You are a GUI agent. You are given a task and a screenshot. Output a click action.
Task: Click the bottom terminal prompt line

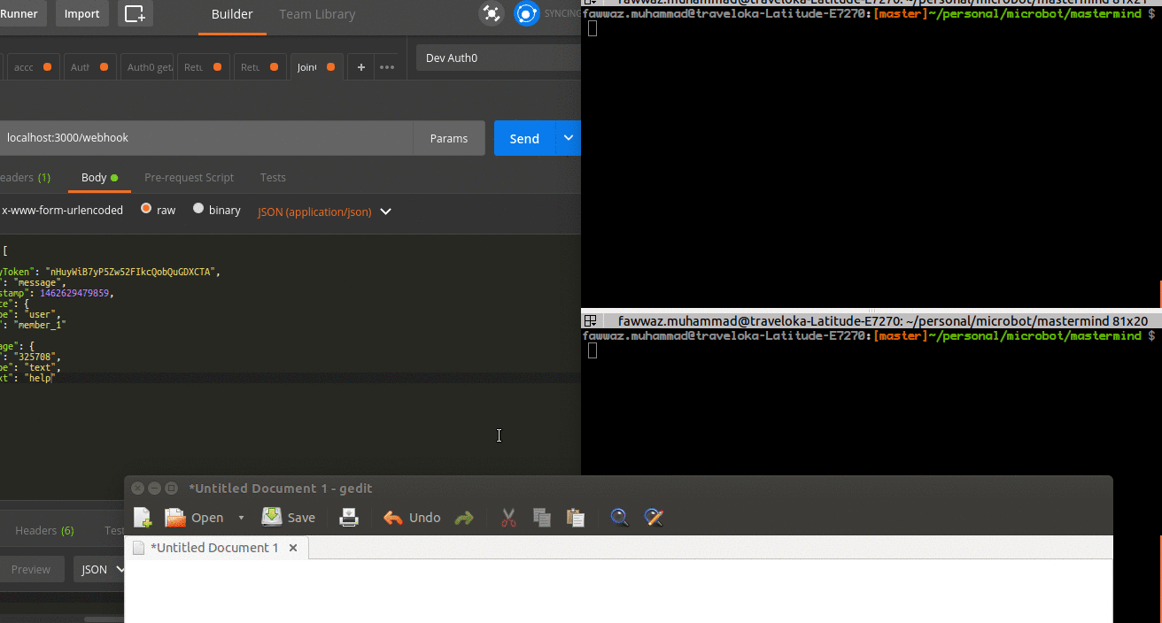[869, 336]
